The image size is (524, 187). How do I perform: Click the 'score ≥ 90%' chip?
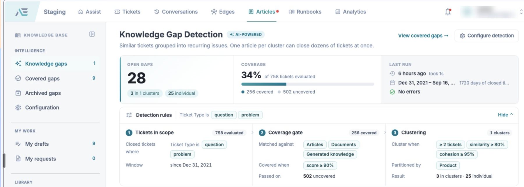(320, 165)
